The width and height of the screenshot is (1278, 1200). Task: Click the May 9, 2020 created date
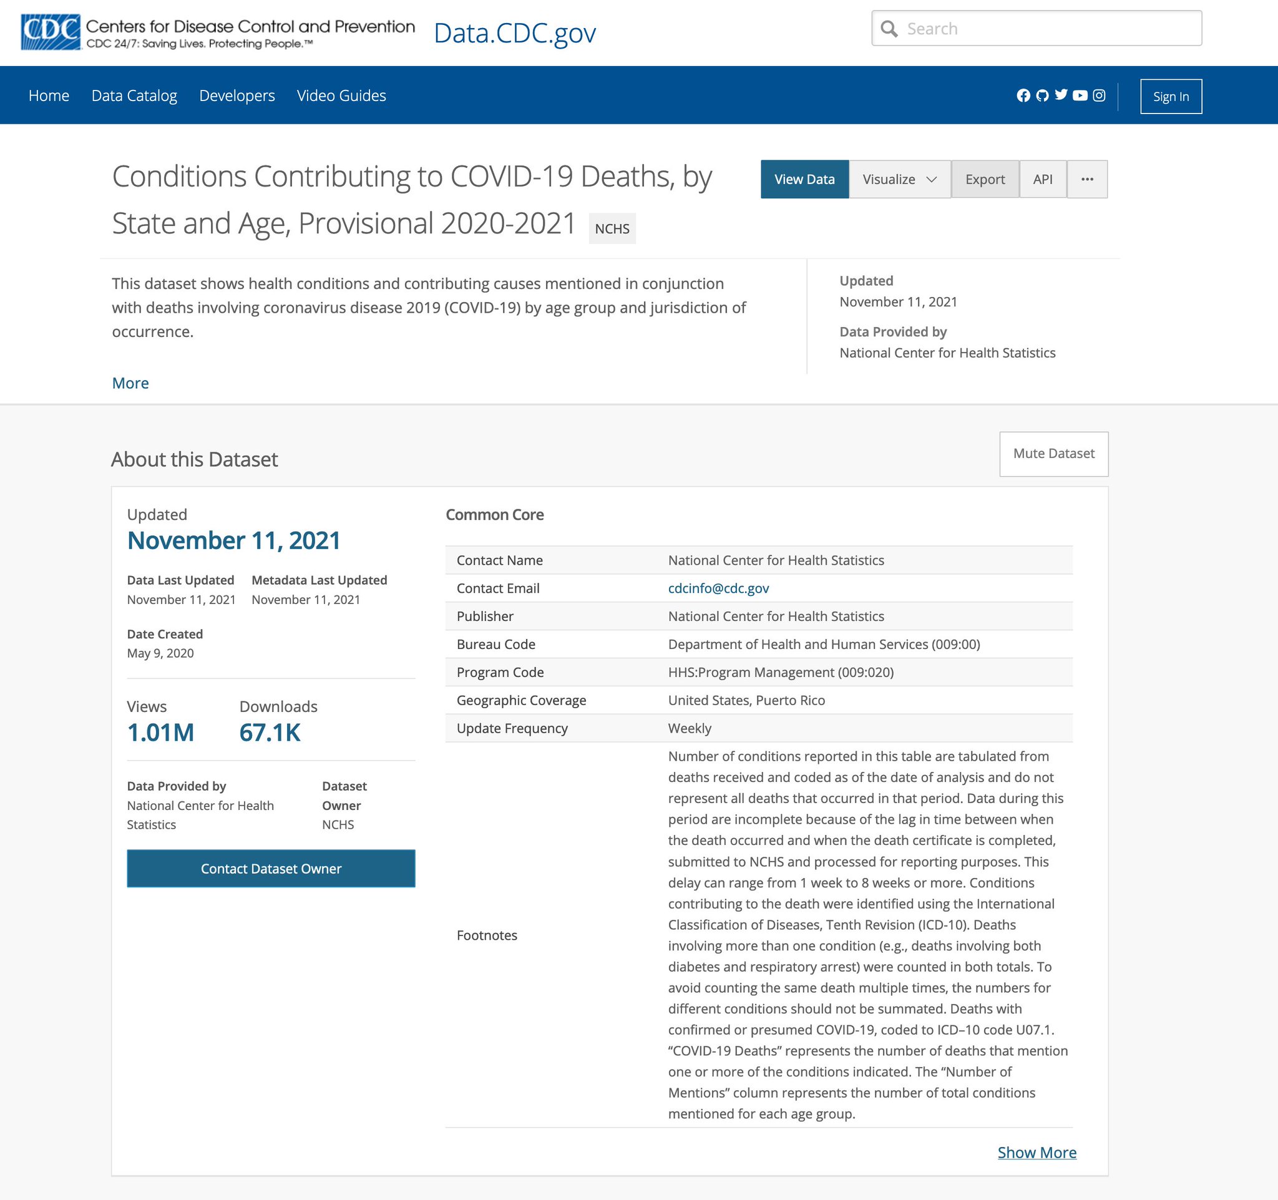coord(160,653)
